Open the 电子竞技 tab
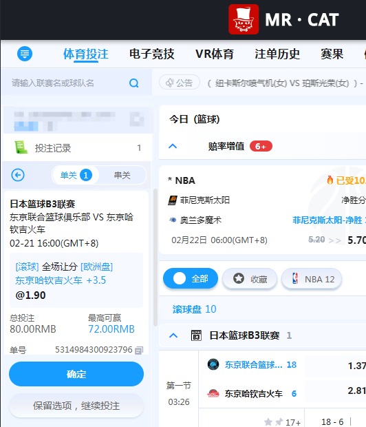 pos(152,54)
